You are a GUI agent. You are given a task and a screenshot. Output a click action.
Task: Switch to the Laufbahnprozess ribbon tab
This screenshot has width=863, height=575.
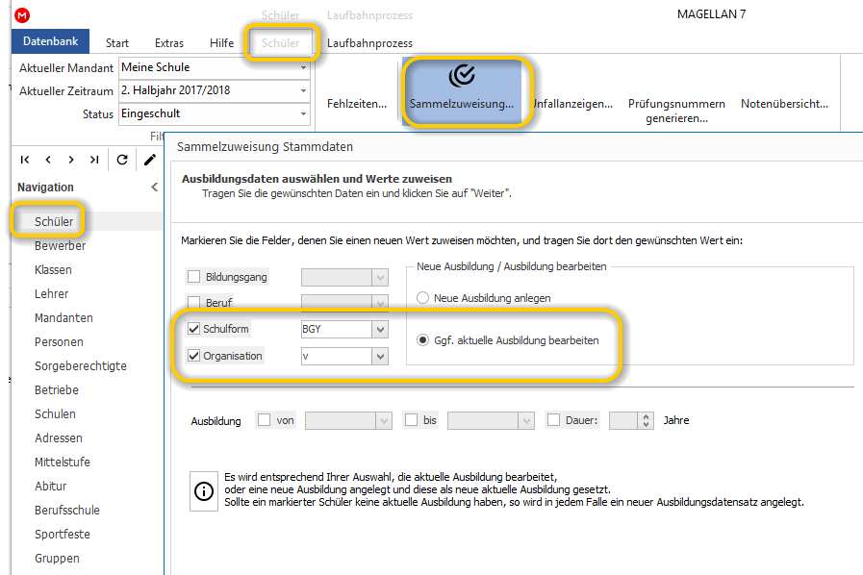369,43
